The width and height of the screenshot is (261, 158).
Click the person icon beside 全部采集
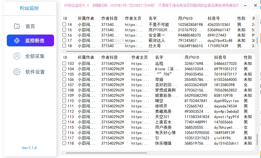point(17,56)
